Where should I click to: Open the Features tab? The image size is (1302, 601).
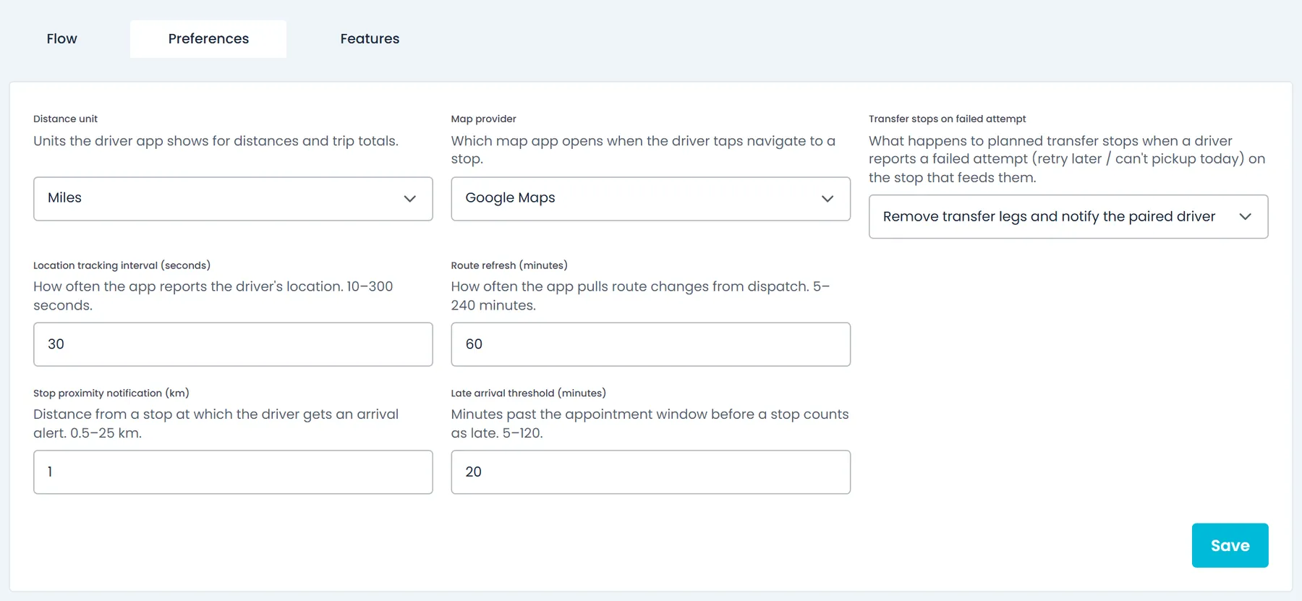click(x=370, y=39)
